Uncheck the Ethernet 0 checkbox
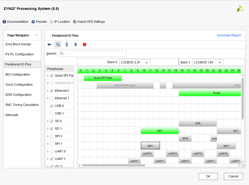The image size is (249, 185). (52, 91)
